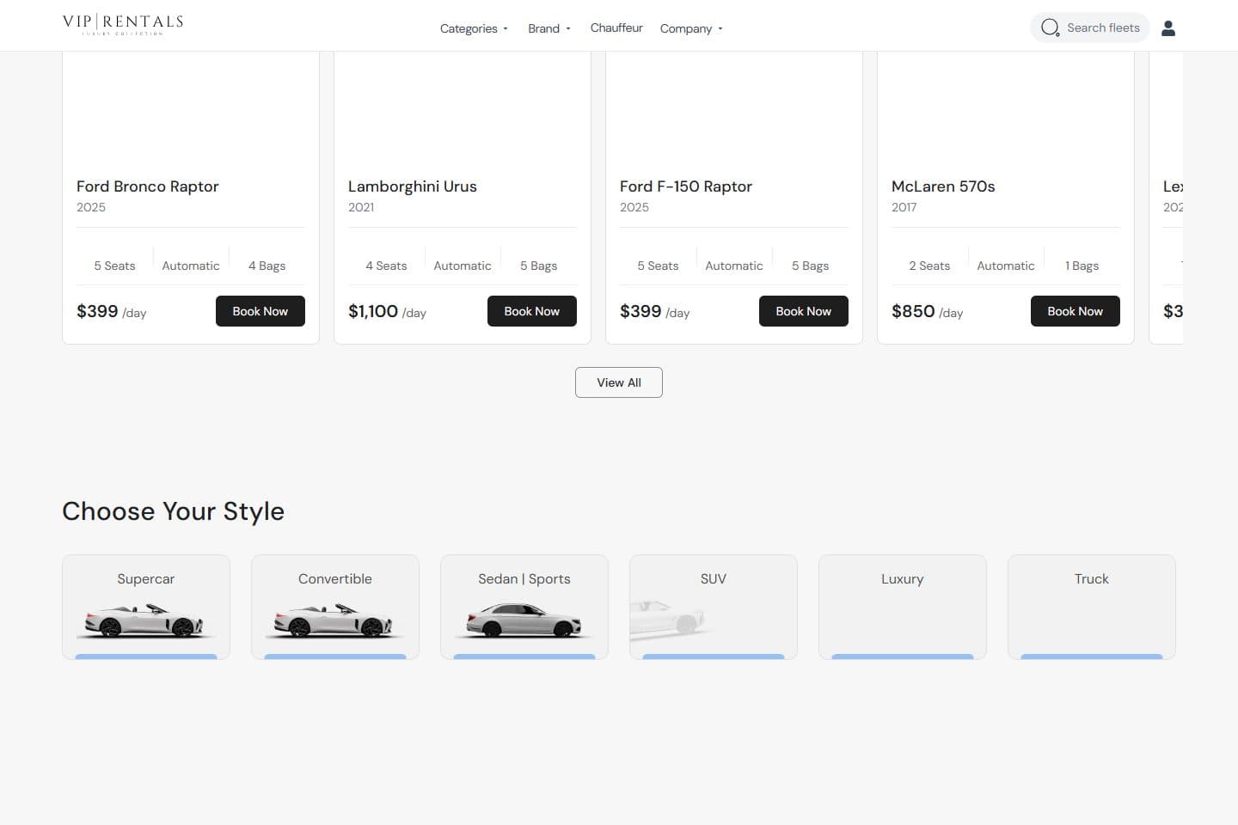Open the Chauffeur page
Image resolution: width=1238 pixels, height=825 pixels.
tap(616, 27)
